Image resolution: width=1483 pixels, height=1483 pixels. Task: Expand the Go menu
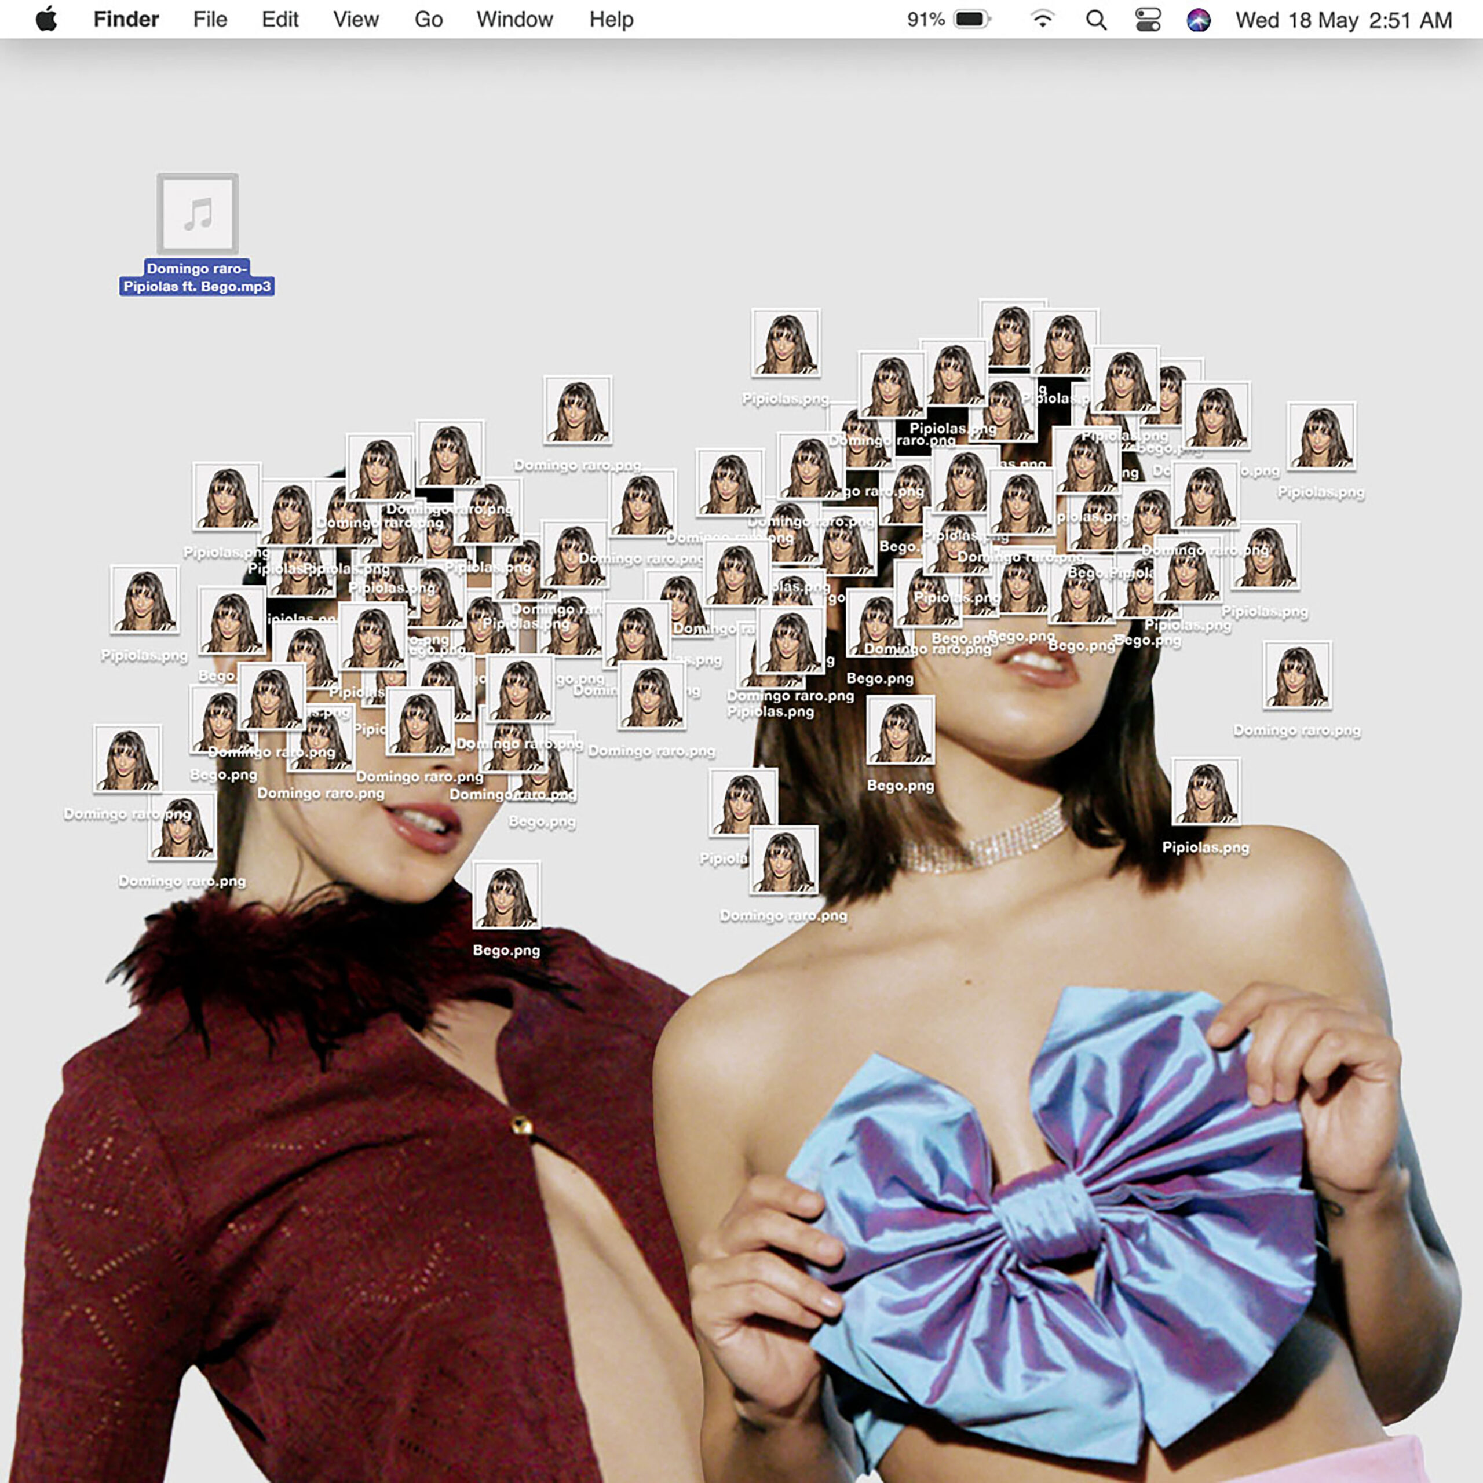(428, 19)
